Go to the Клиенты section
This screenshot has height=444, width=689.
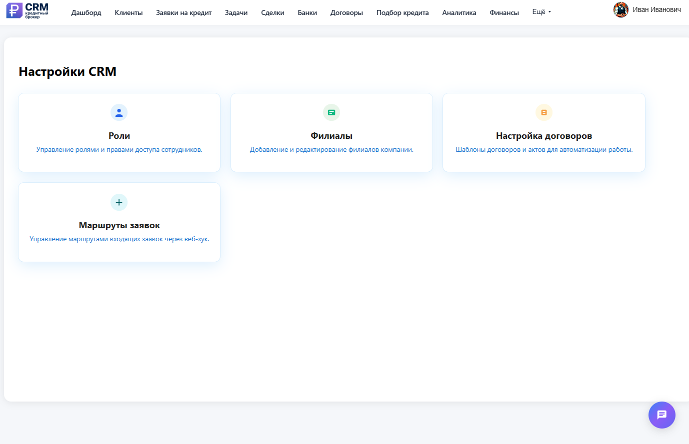128,12
